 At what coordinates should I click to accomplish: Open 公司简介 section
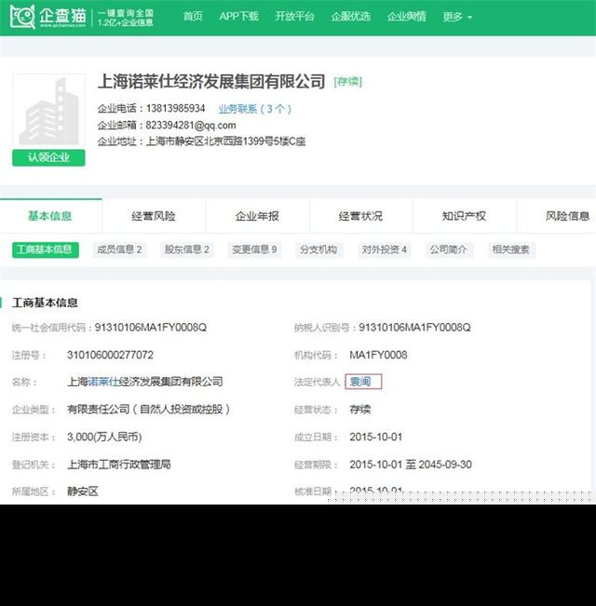[x=449, y=249]
